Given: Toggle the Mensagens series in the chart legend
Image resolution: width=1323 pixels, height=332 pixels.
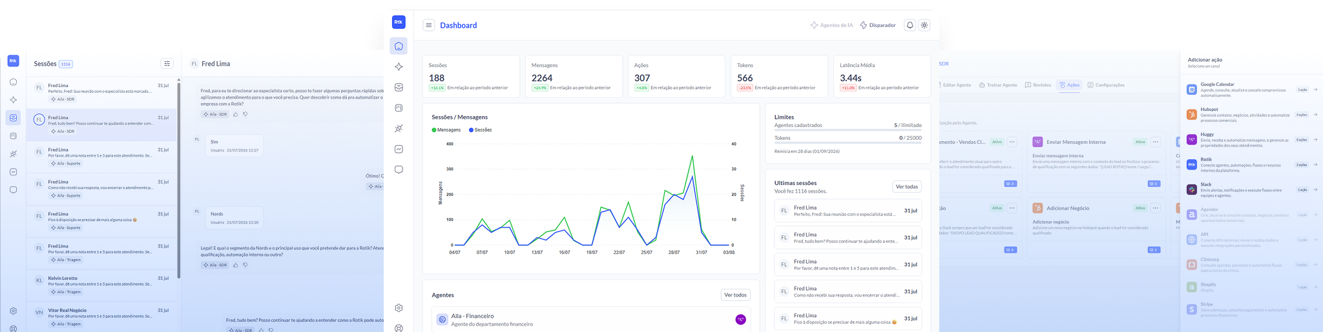Looking at the screenshot, I should 446,130.
